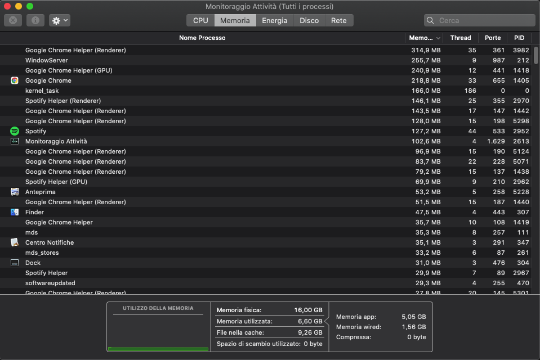The image size is (540, 360).
Task: Select Spotify Helper (Renderer) row
Action: click(x=266, y=101)
